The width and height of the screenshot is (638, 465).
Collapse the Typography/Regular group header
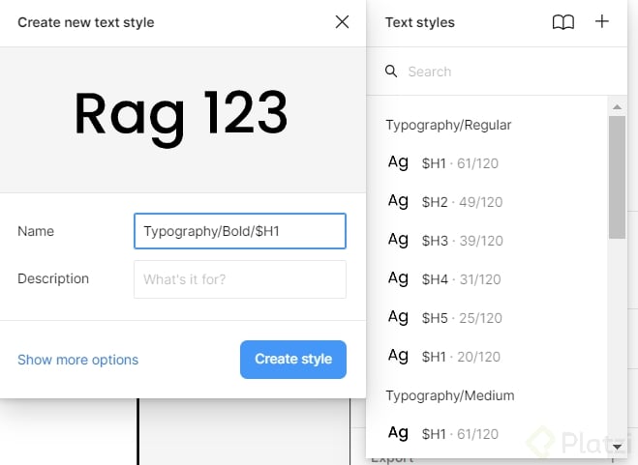coord(448,125)
